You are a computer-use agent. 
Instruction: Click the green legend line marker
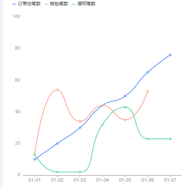click(x=74, y=4)
